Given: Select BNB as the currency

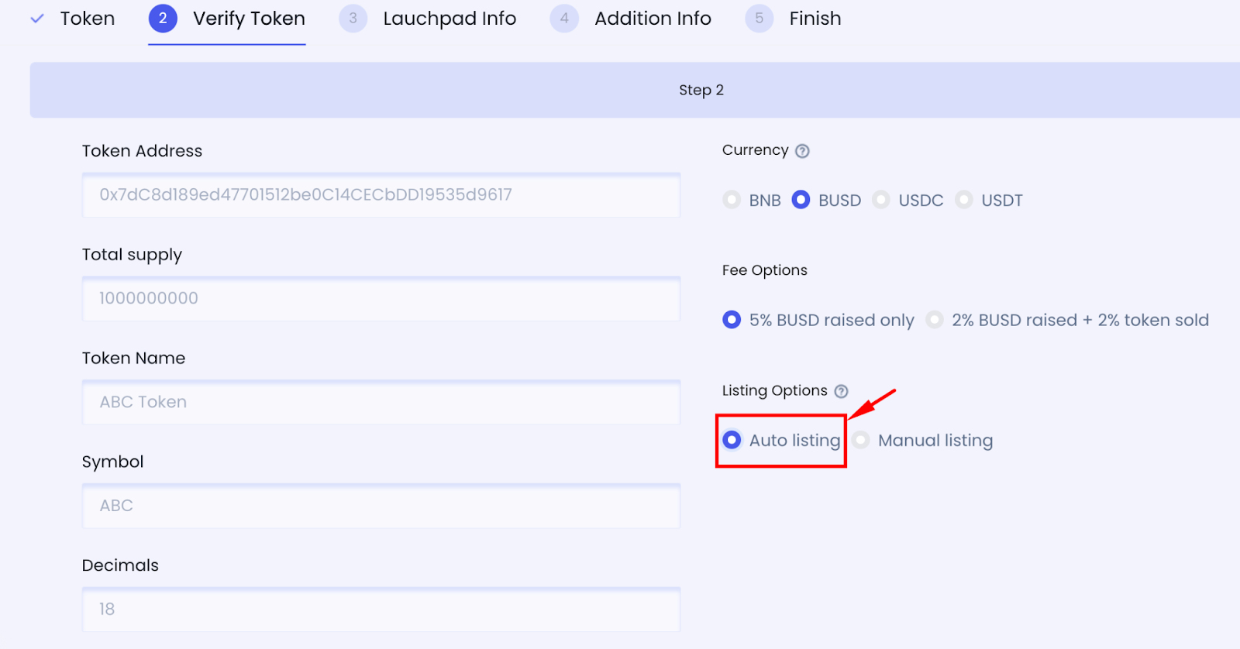Looking at the screenshot, I should click(732, 200).
